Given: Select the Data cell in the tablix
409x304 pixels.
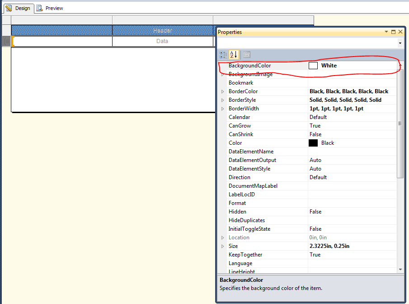Looking at the screenshot, I should (163, 41).
